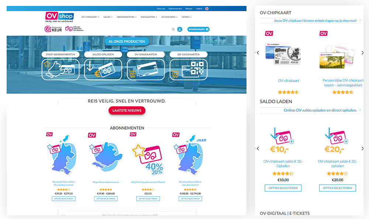Click the Saldo Opladen tile icon

103,69
